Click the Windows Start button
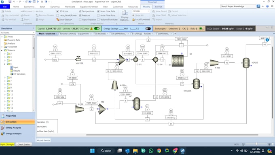The image size is (275, 155). (x=92, y=151)
